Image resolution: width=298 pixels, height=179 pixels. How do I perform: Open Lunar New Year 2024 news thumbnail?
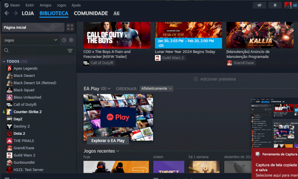[188, 35]
